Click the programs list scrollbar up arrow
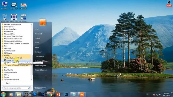This screenshot has width=173, height=97. point(32,24)
